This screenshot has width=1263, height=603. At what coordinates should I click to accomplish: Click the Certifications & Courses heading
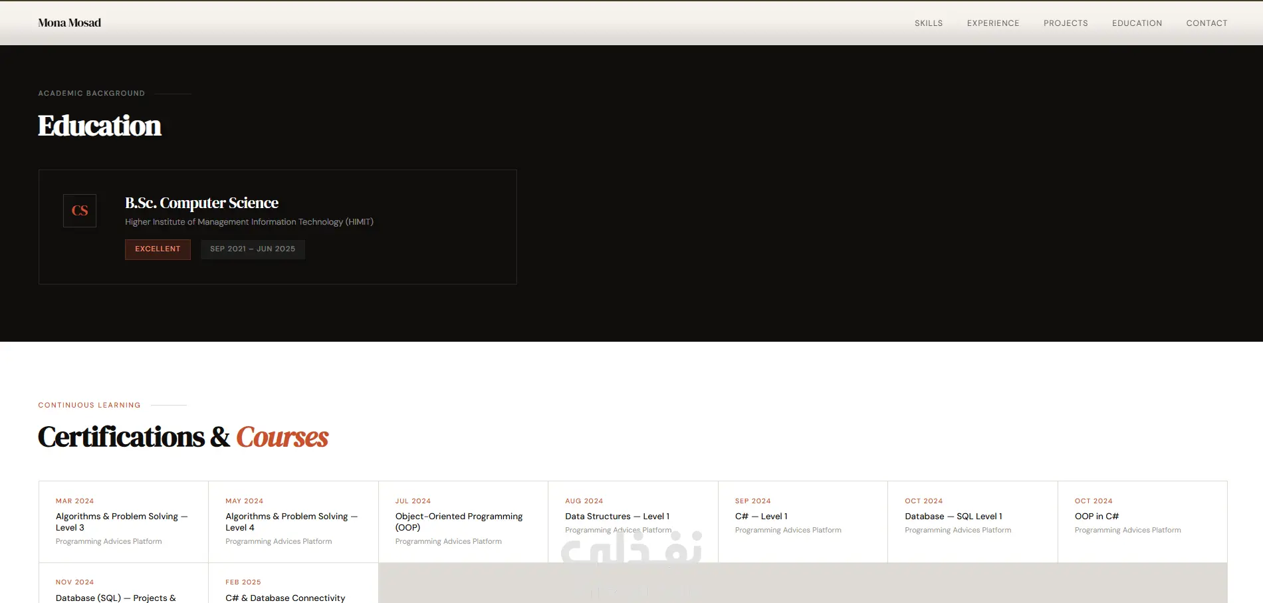pos(183,437)
